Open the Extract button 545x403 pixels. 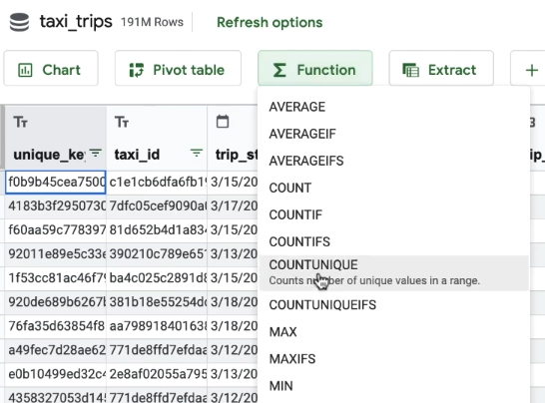pos(441,69)
